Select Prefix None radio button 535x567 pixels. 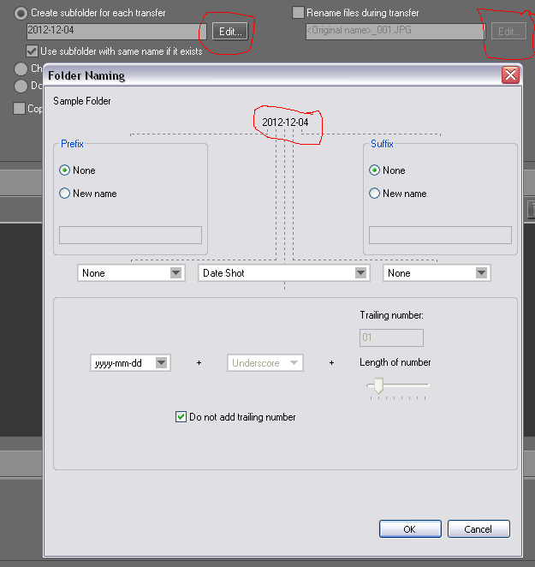pyautogui.click(x=65, y=170)
